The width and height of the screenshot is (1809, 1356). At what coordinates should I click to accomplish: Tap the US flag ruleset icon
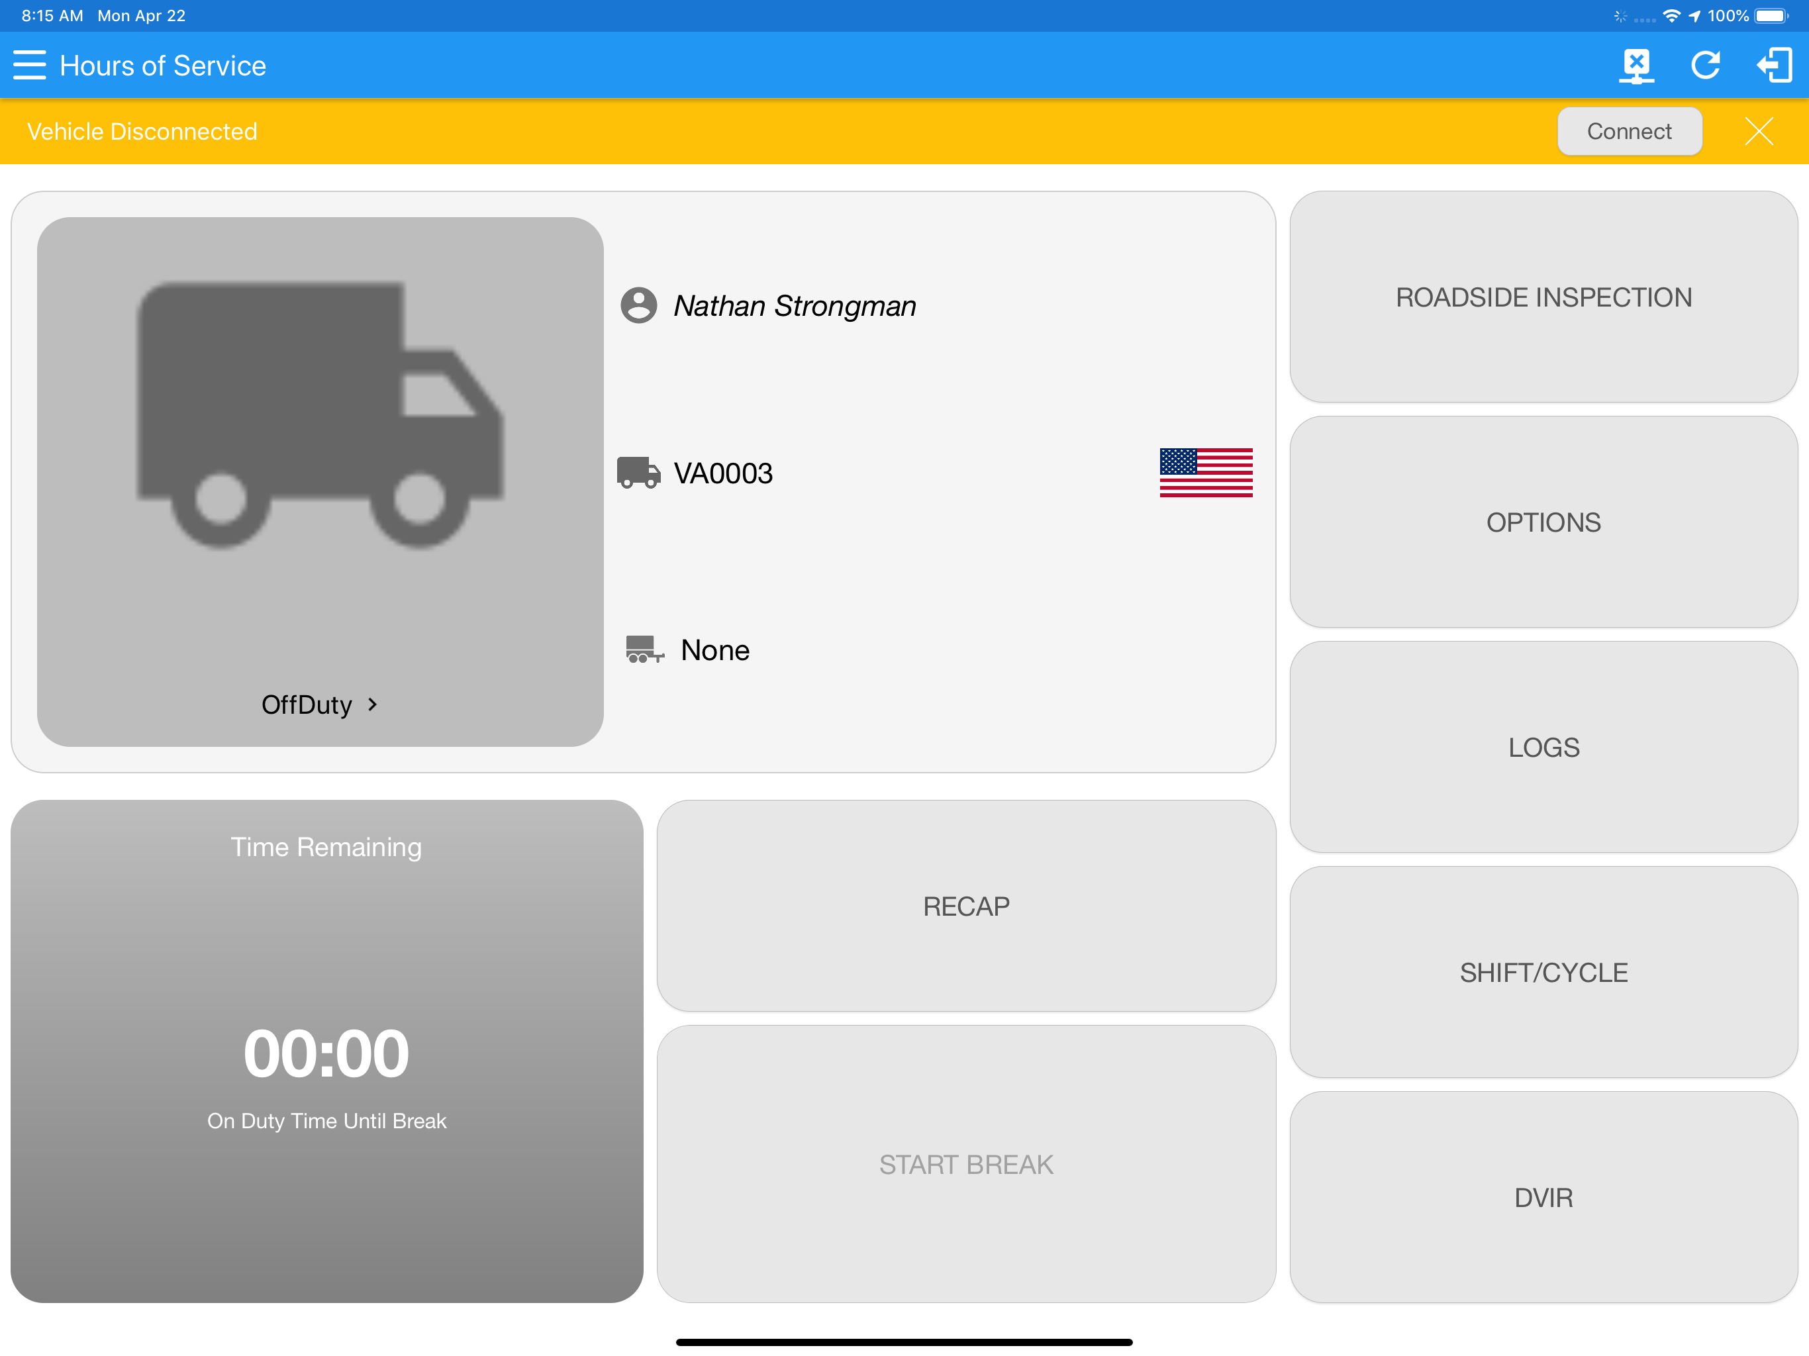[x=1206, y=472]
